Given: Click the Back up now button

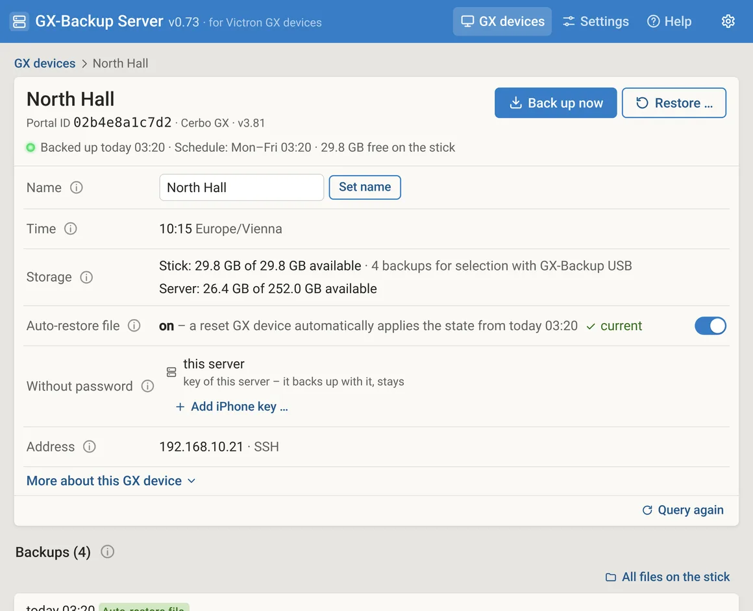Looking at the screenshot, I should pos(556,102).
